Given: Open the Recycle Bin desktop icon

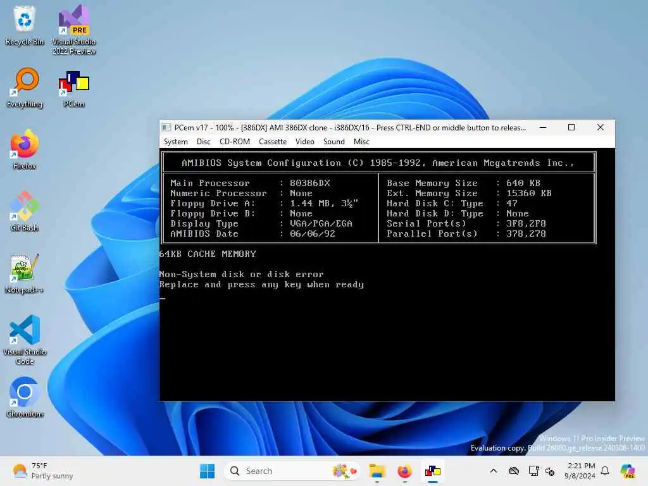Looking at the screenshot, I should (25, 26).
